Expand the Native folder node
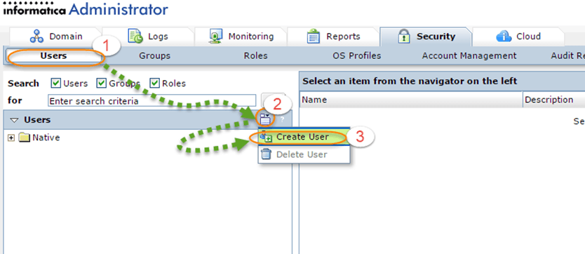Viewport: 585px width, 254px height. [11, 138]
